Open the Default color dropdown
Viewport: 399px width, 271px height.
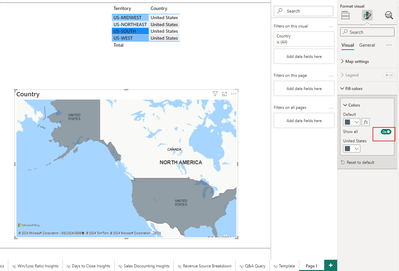coord(357,122)
